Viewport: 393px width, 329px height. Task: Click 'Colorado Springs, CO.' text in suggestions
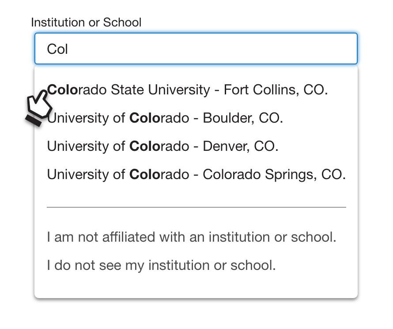coord(274,175)
